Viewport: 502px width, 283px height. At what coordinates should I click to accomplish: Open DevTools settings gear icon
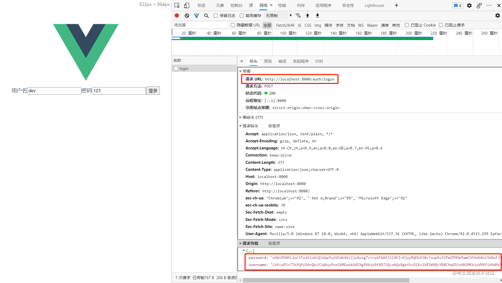point(469,6)
